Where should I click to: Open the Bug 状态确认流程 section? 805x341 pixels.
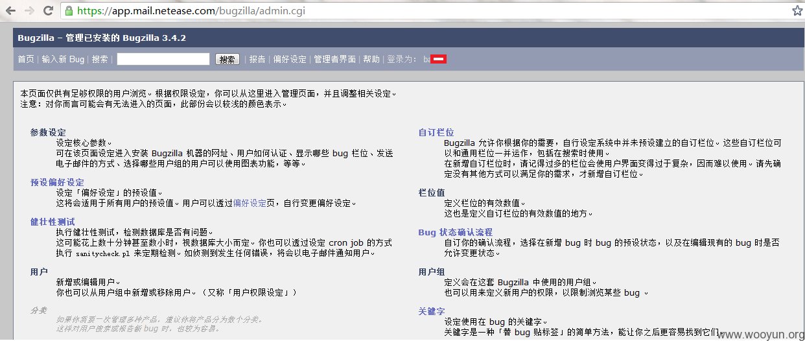[456, 232]
